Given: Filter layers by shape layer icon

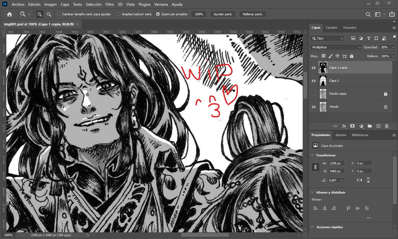Looking at the screenshot, I should (x=376, y=39).
